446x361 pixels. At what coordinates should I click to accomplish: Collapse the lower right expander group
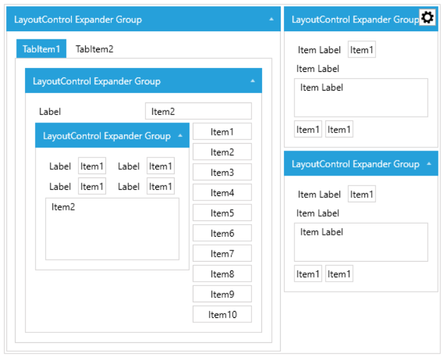pos(429,164)
